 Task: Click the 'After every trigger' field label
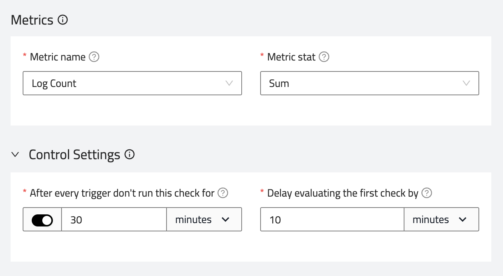tap(122, 193)
